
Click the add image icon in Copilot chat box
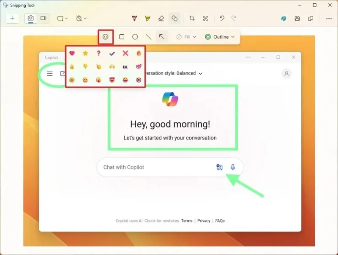coord(219,167)
